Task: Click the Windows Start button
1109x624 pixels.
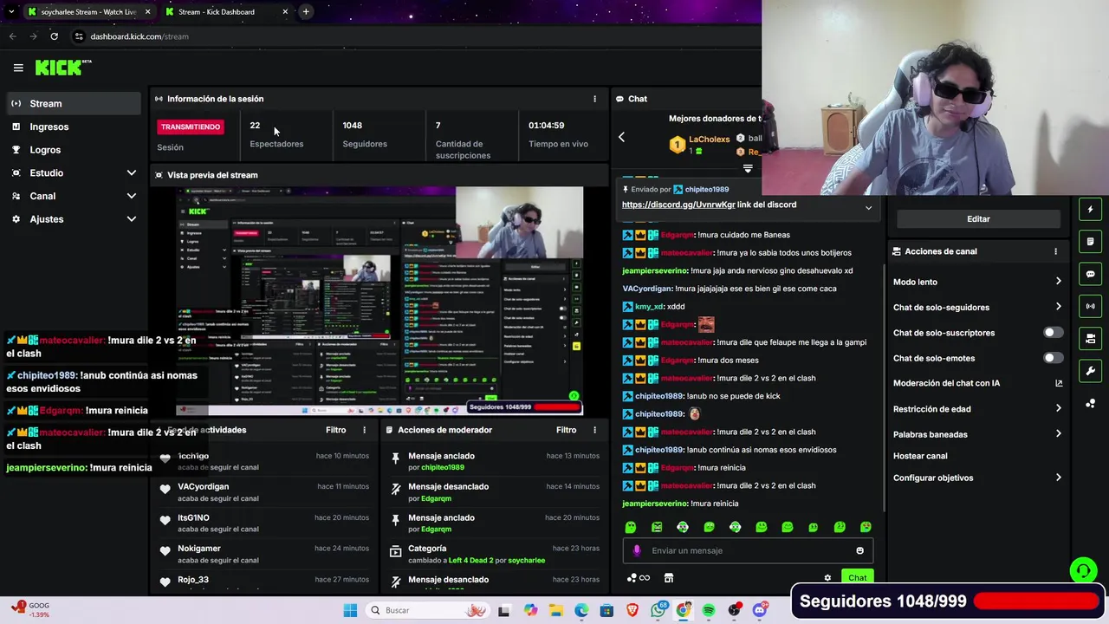Action: (x=350, y=610)
